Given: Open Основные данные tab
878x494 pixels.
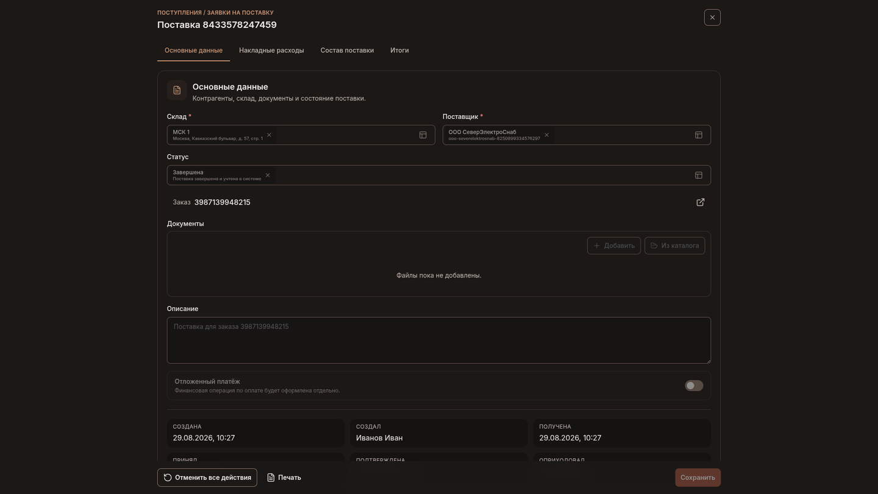Looking at the screenshot, I should click(x=193, y=50).
